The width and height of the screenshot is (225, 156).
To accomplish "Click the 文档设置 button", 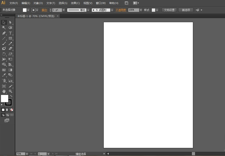I will click(x=169, y=10).
